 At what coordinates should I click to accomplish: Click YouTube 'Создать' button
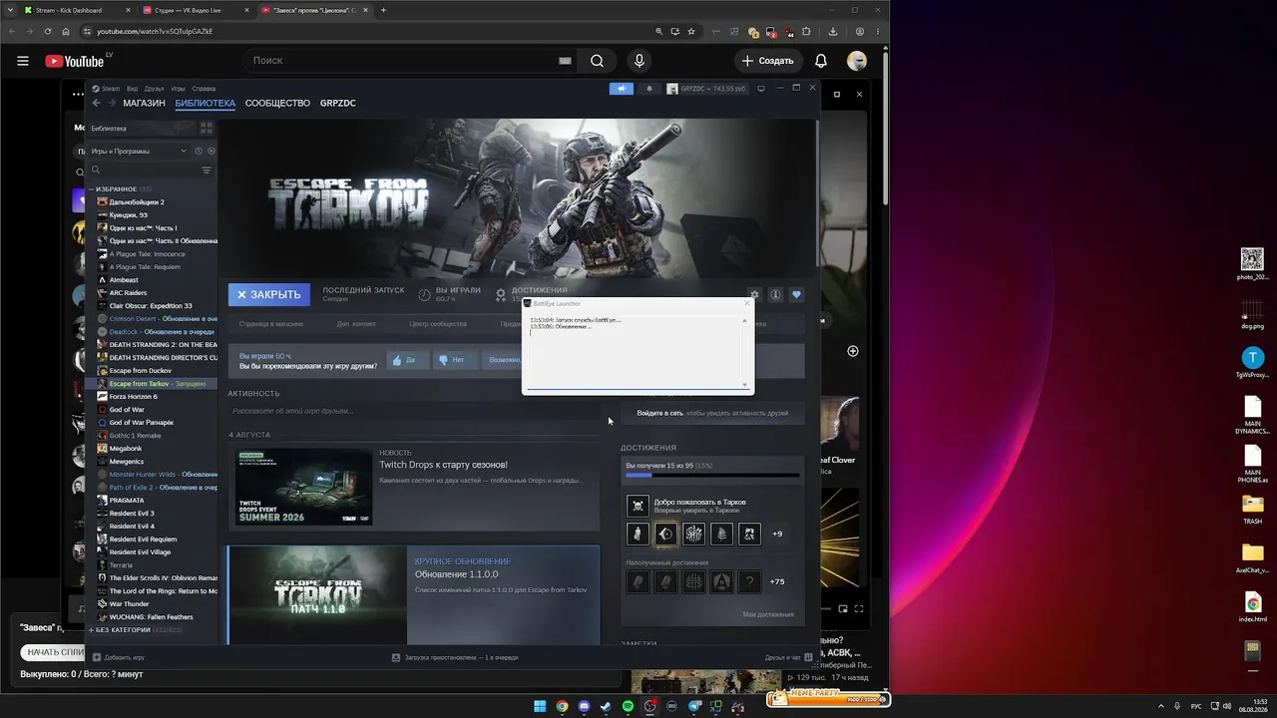tap(768, 61)
